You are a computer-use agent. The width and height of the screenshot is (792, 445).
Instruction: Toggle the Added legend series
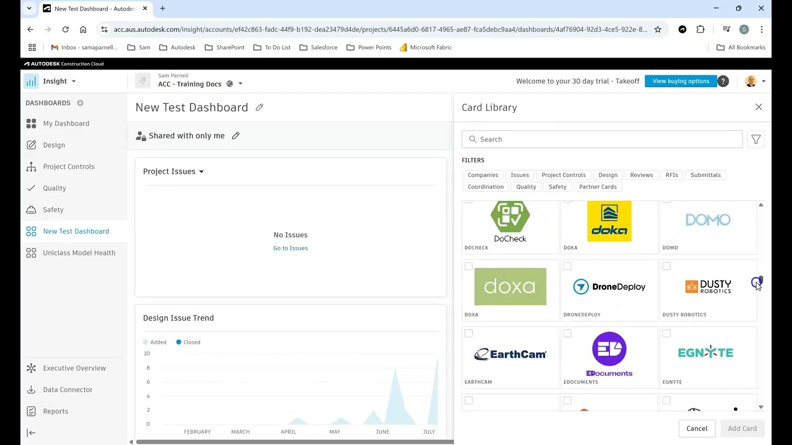155,342
